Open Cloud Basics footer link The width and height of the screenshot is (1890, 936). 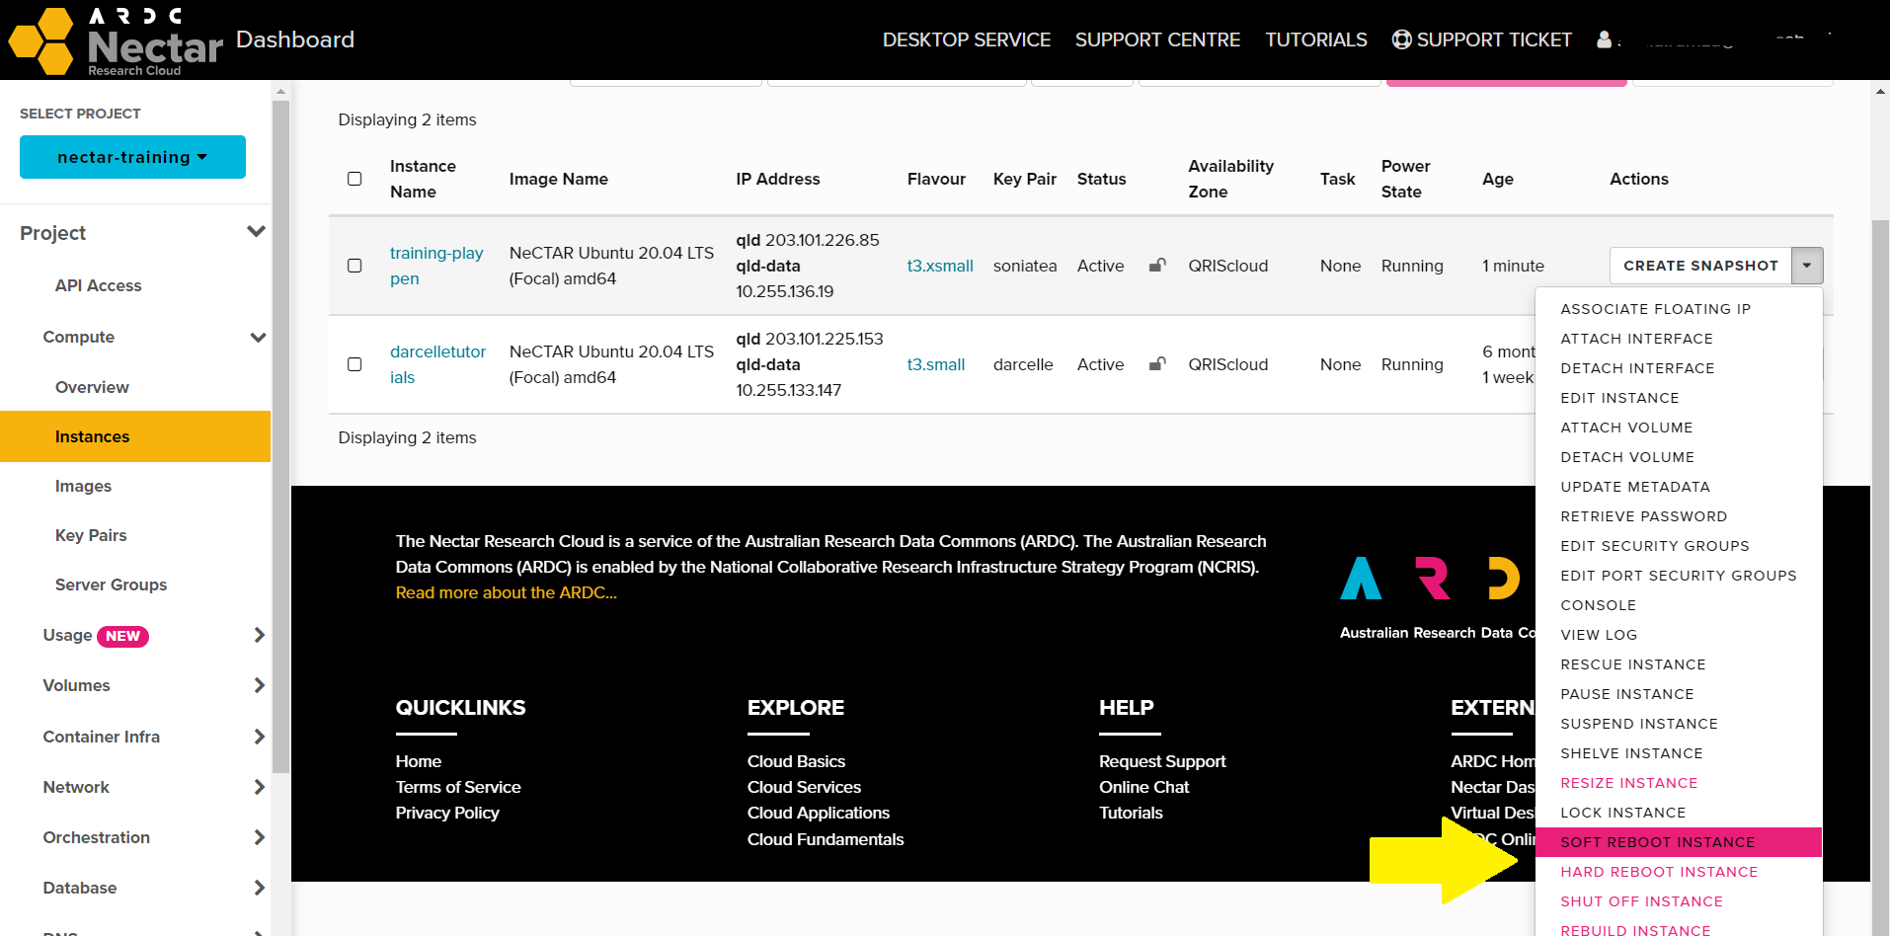796,761
